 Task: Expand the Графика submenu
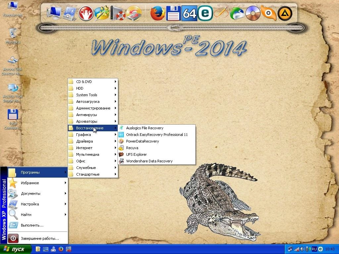[x=93, y=135]
